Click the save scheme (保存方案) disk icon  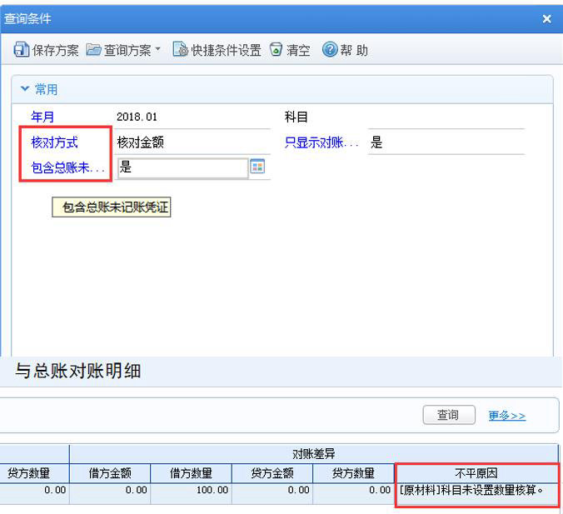pyautogui.click(x=21, y=50)
